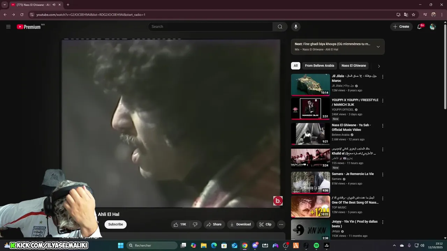
Task: Open Chrome three-dot menu
Action: coord(442,15)
